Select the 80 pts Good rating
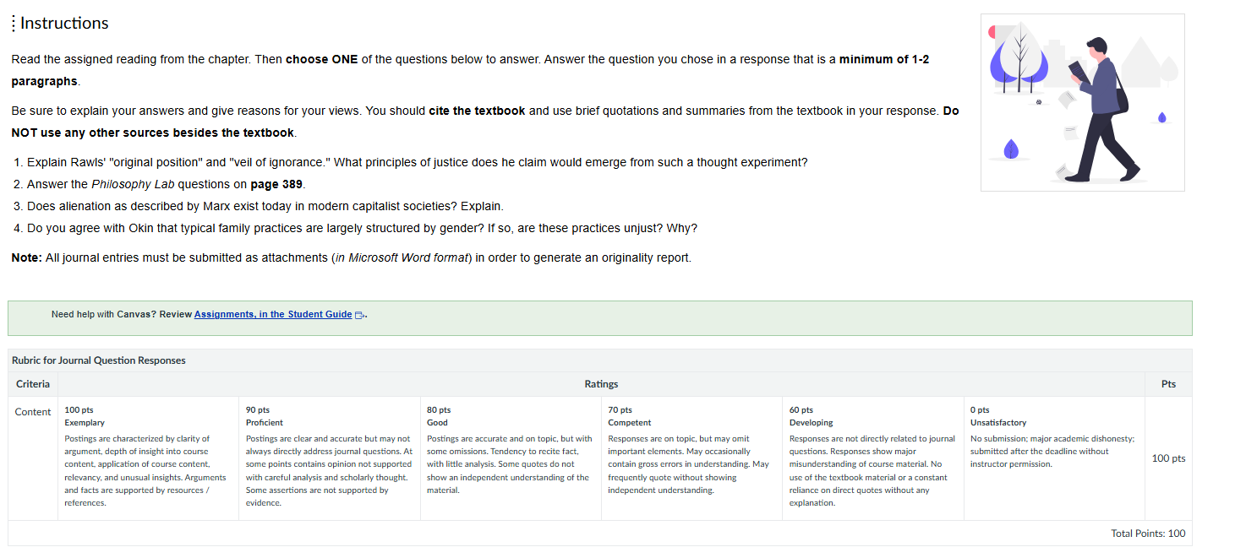Image resolution: width=1246 pixels, height=558 pixels. [x=511, y=458]
